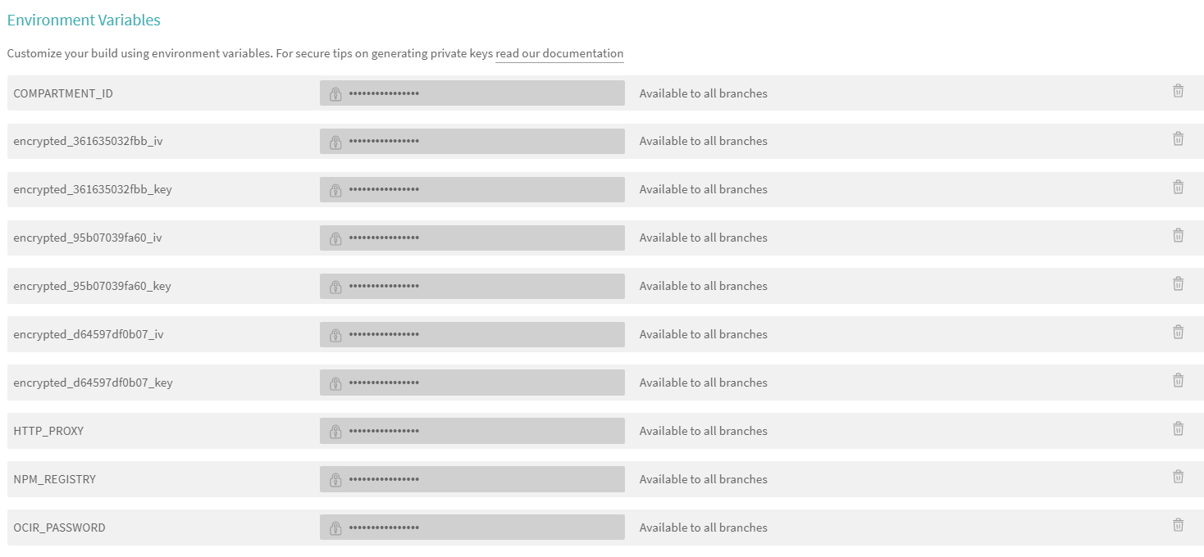Click the lock icon for COMPARTMENT_ID
The width and height of the screenshot is (1204, 557).
pos(335,94)
